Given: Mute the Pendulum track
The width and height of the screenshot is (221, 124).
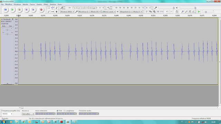Looking at the screenshot, I should (x=4, y=26).
